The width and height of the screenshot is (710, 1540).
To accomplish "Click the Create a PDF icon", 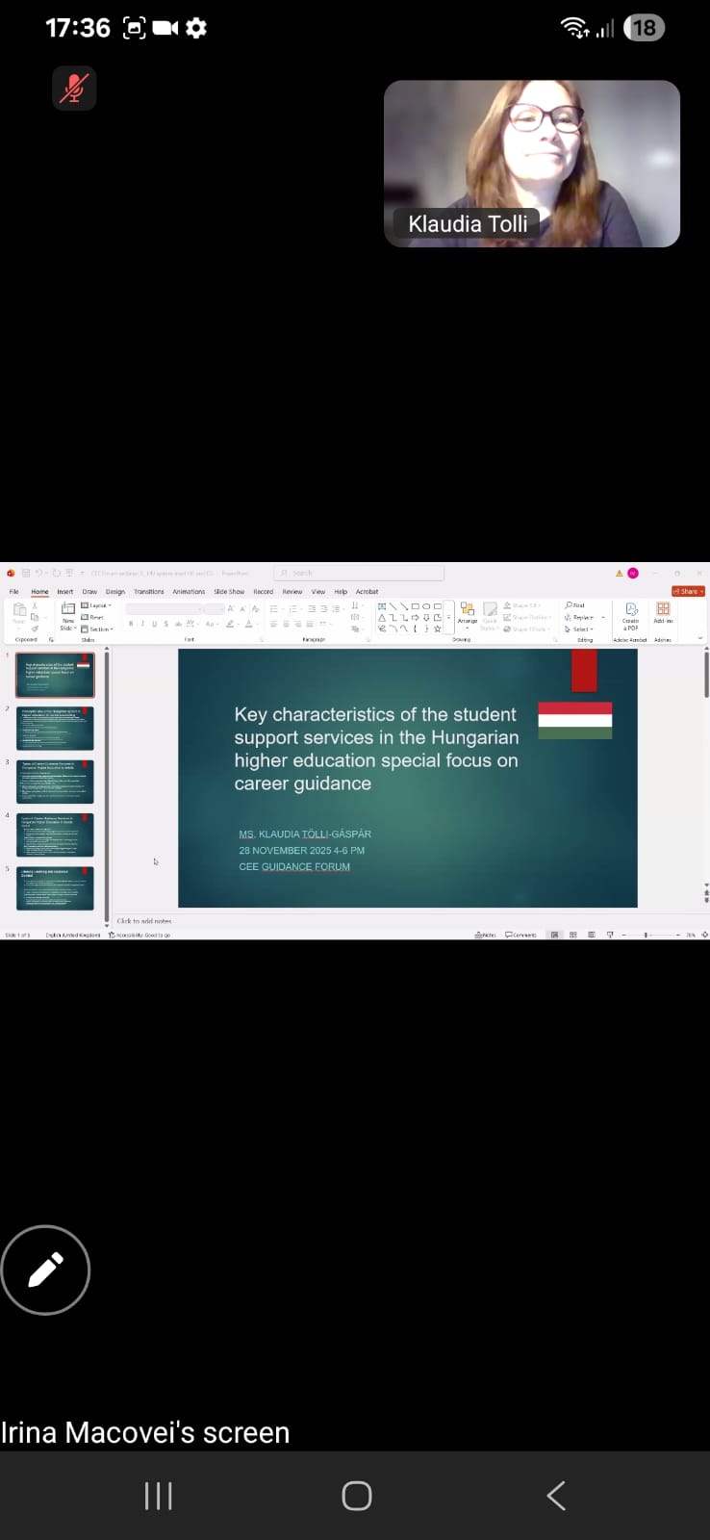I will click(631, 613).
